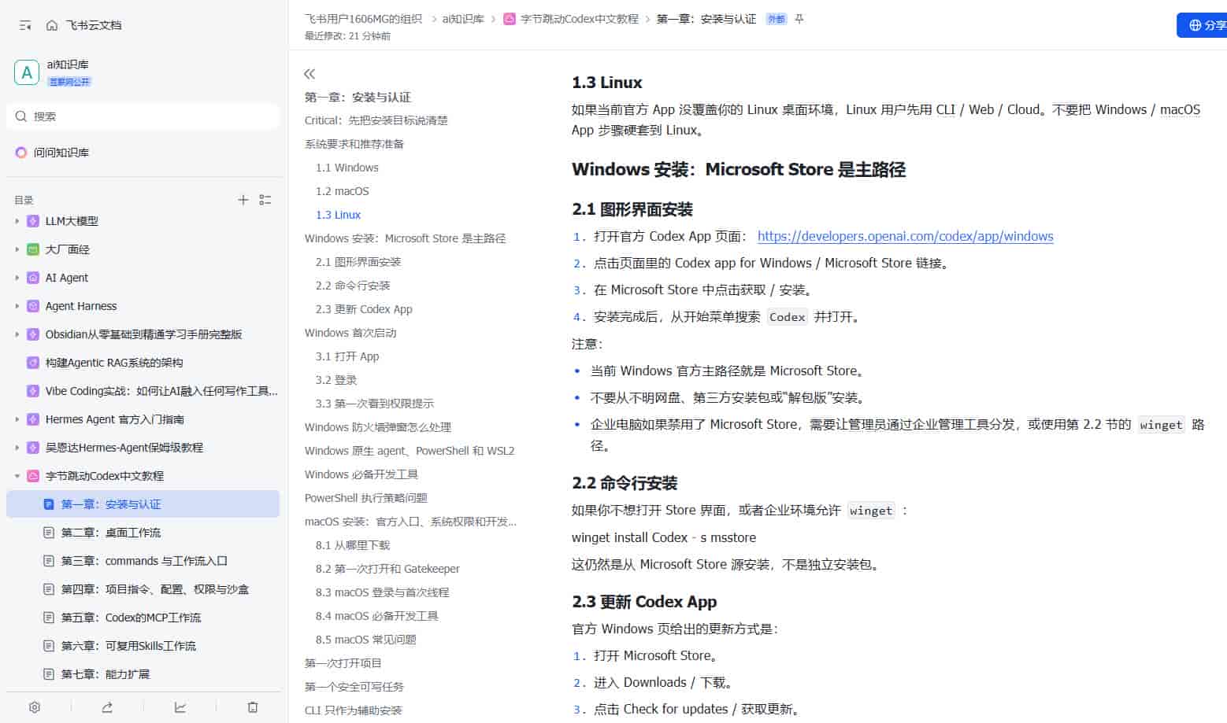Open 构建Agentic RAG系统的架构 document

(x=113, y=363)
